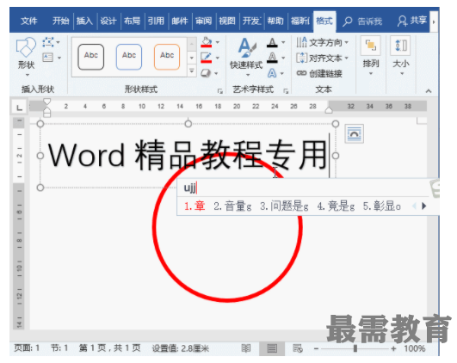Switch to the Design tab
Screen dimensions: 457x363
tap(108, 21)
